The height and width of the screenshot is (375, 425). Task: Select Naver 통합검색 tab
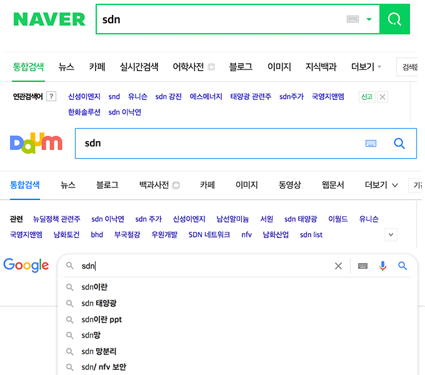28,67
